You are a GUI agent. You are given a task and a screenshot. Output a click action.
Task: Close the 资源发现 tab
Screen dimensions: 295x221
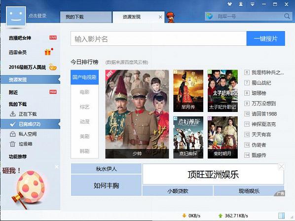point(160,17)
